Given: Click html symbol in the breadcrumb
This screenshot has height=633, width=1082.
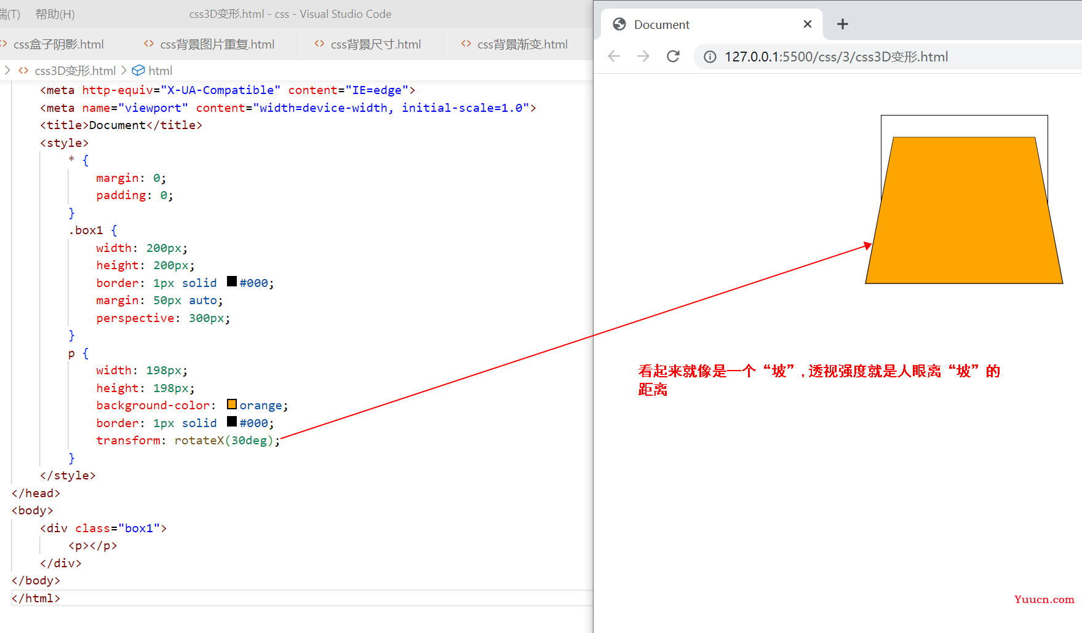Looking at the screenshot, I should click(160, 71).
